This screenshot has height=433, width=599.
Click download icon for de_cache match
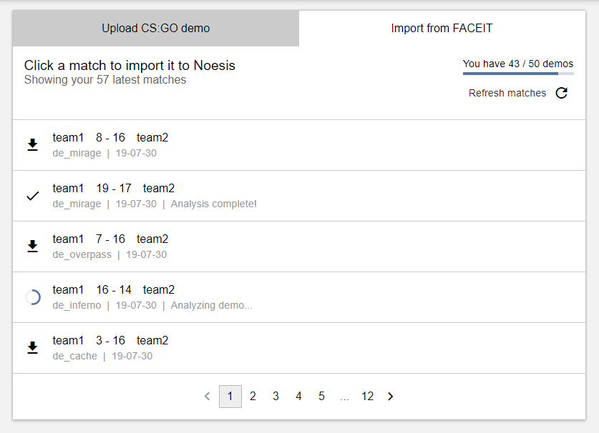click(32, 348)
